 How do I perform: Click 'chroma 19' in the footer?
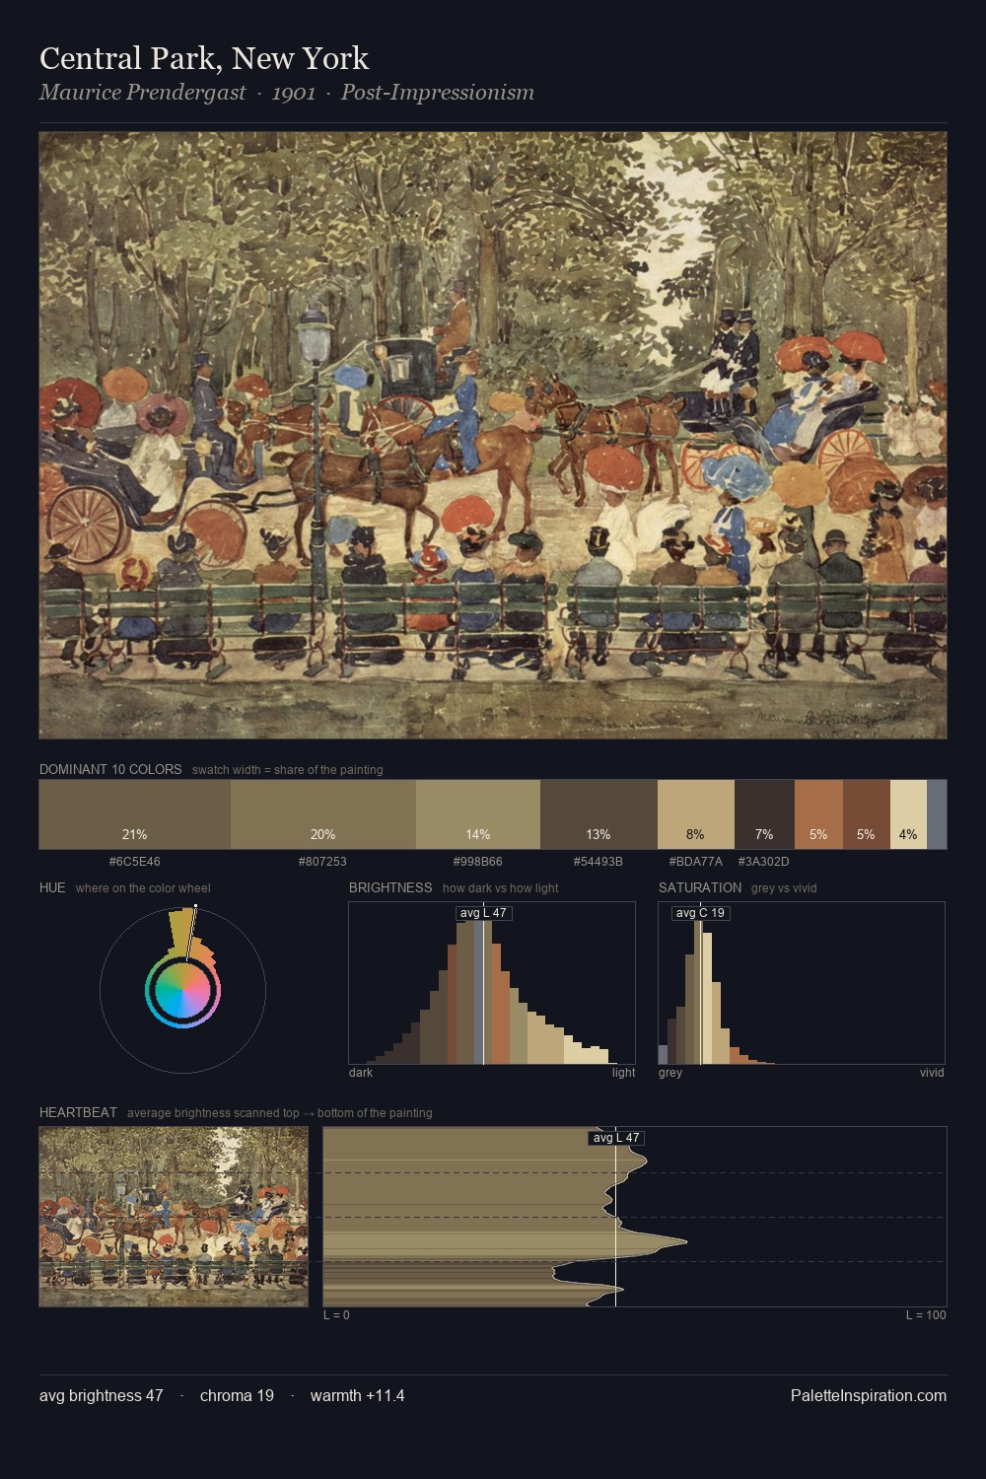click(x=237, y=1395)
